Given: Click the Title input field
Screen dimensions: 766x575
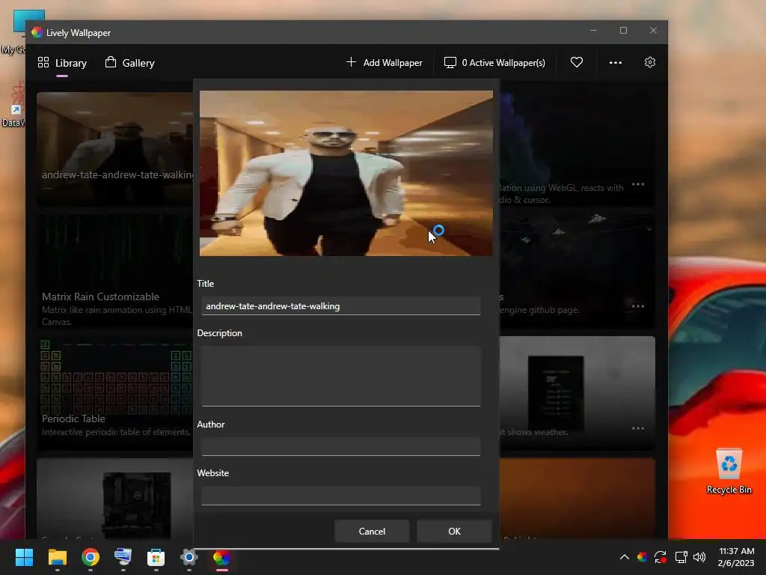Looking at the screenshot, I should (x=341, y=306).
